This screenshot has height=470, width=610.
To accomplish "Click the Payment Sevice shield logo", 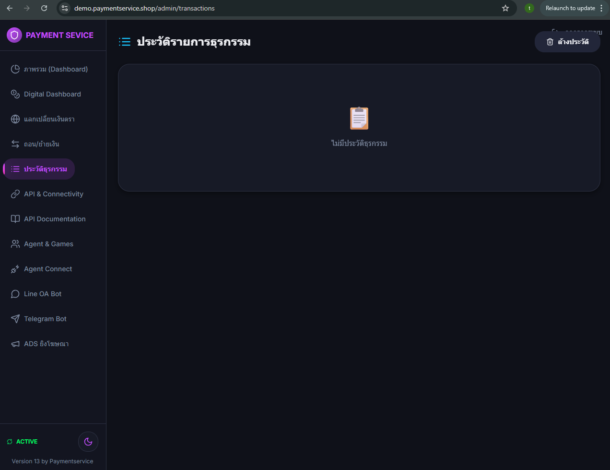I will tap(14, 35).
